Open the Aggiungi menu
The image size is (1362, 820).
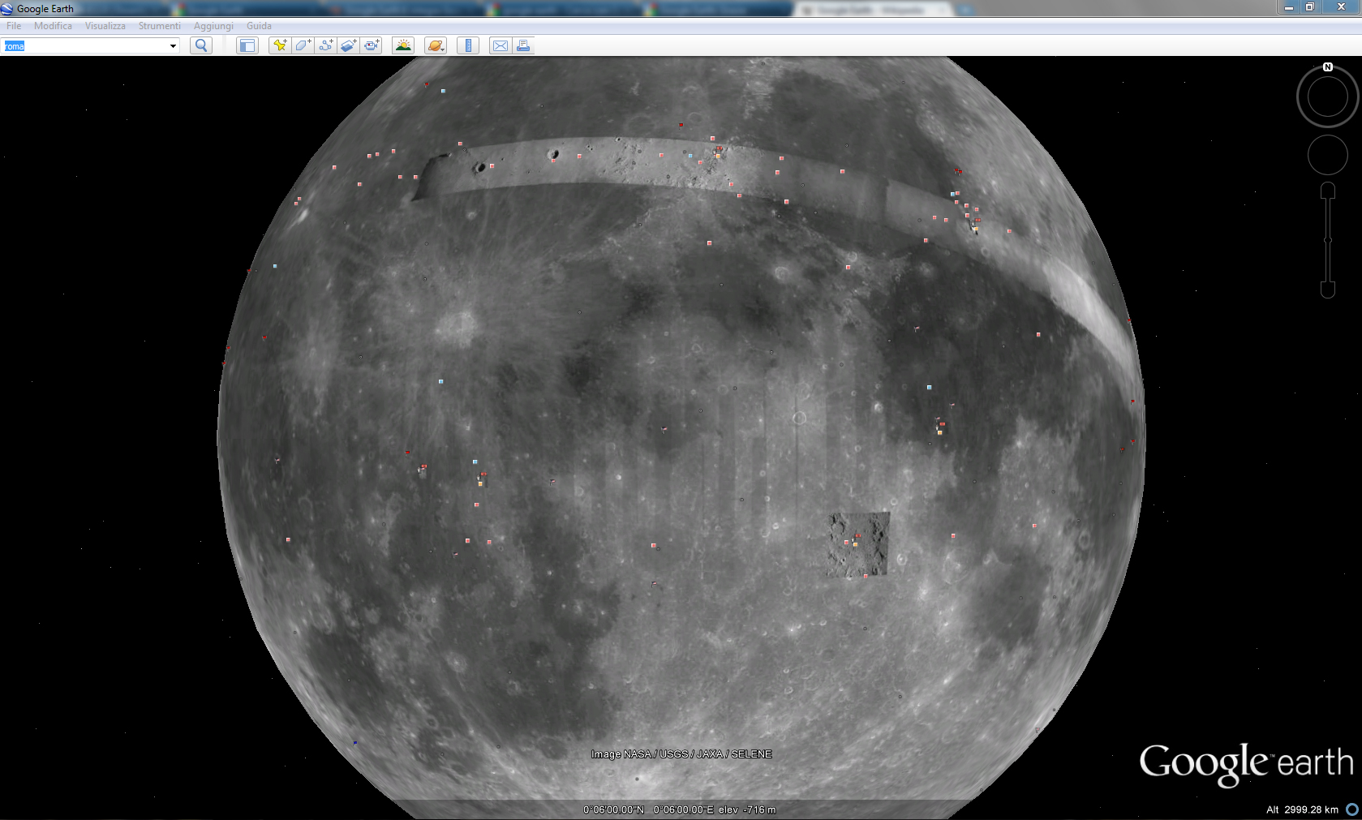213,26
